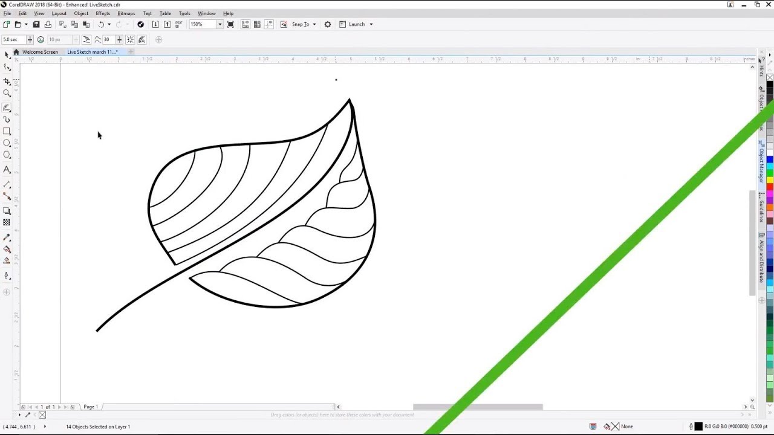Toggle Snap To options
The height and width of the screenshot is (435, 774).
pos(301,24)
